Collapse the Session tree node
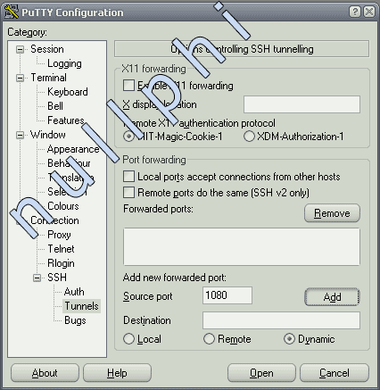The width and height of the screenshot is (380, 390). click(20, 49)
